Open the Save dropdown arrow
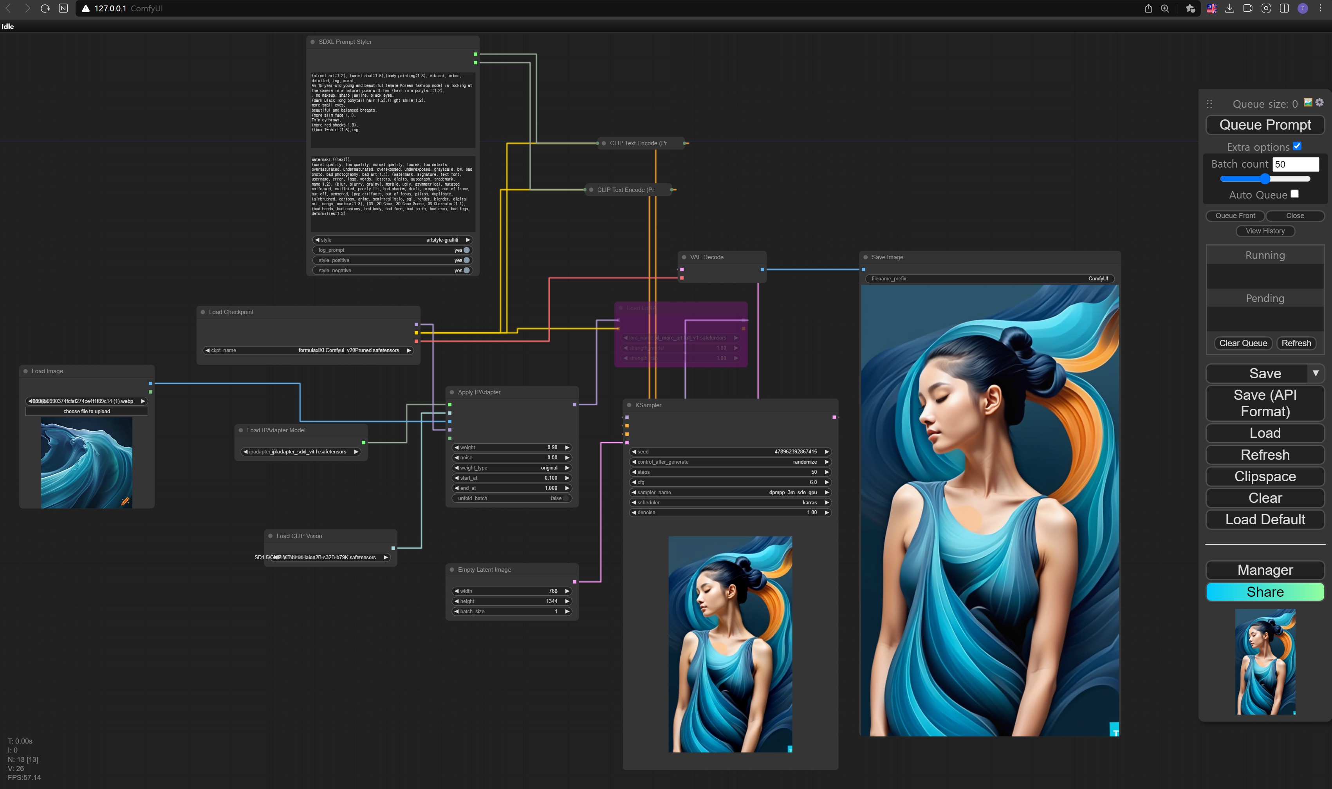1332x789 pixels. [x=1316, y=373]
